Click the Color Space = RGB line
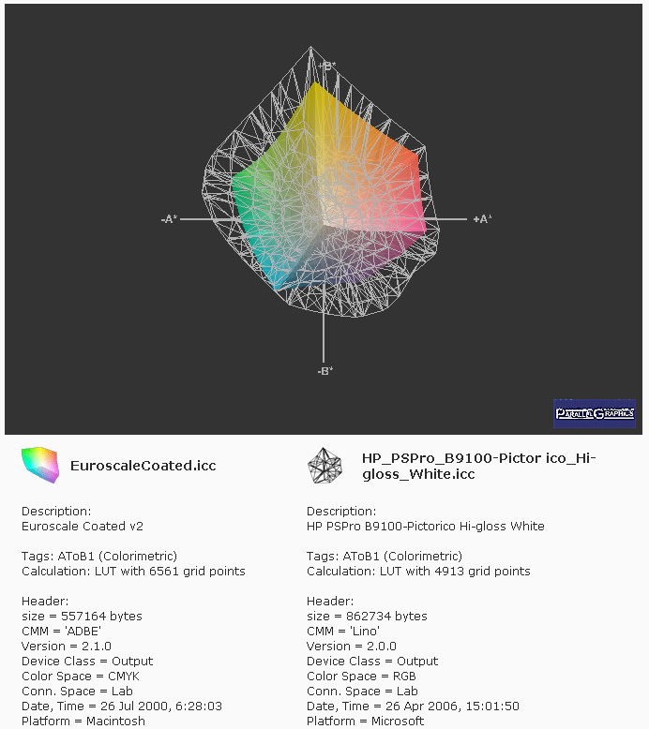 tap(361, 676)
